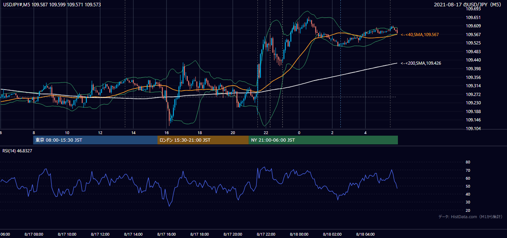Click price axis value 109.483
507x238 pixels.
(x=473, y=52)
